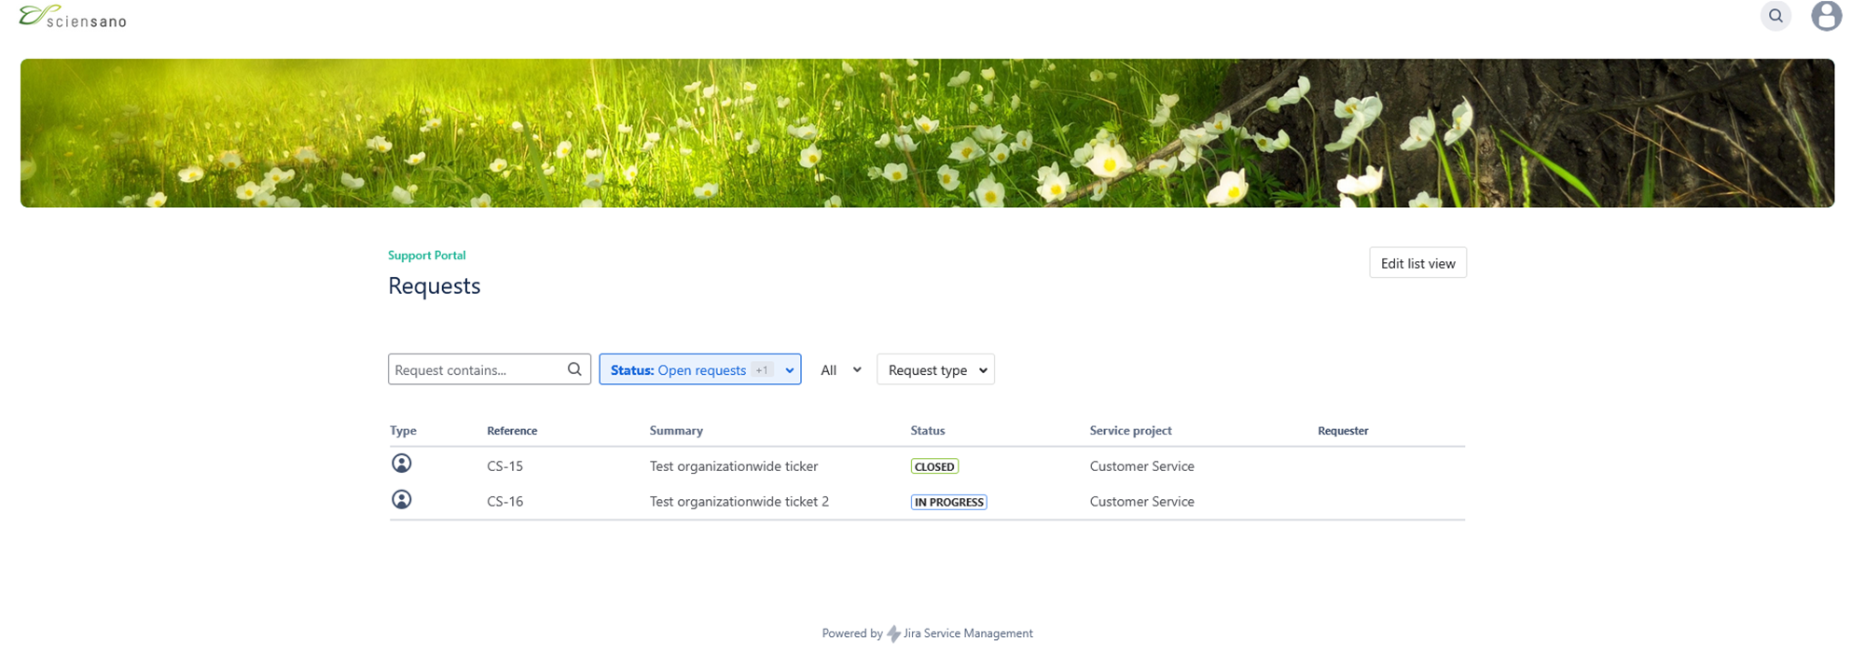Open request reference CS-15
The height and width of the screenshot is (652, 1865).
pyautogui.click(x=504, y=466)
